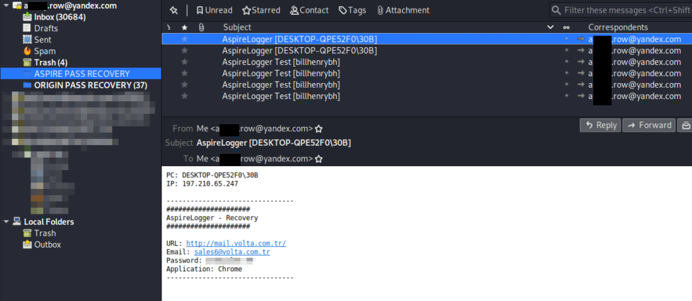The height and width of the screenshot is (301, 692).
Task: Sort by Correspondents column
Action: point(618,27)
